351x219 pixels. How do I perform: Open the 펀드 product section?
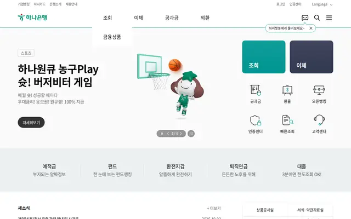pos(112,170)
